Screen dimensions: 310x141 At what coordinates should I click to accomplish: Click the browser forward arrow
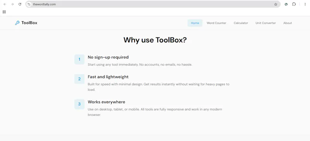(x=12, y=4)
